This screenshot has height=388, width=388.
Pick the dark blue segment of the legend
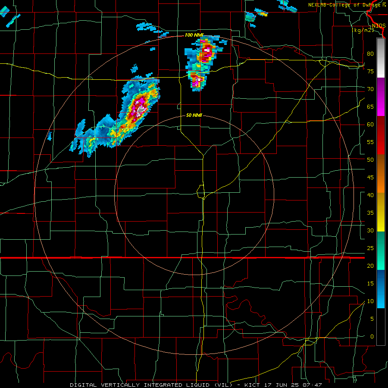pyautogui.click(x=381, y=279)
